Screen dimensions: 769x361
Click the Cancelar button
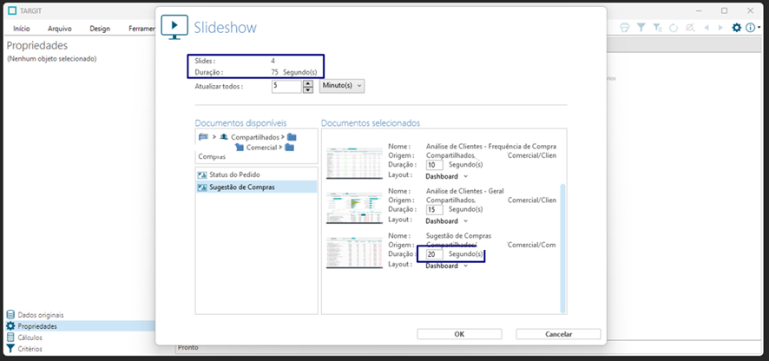[558, 334]
